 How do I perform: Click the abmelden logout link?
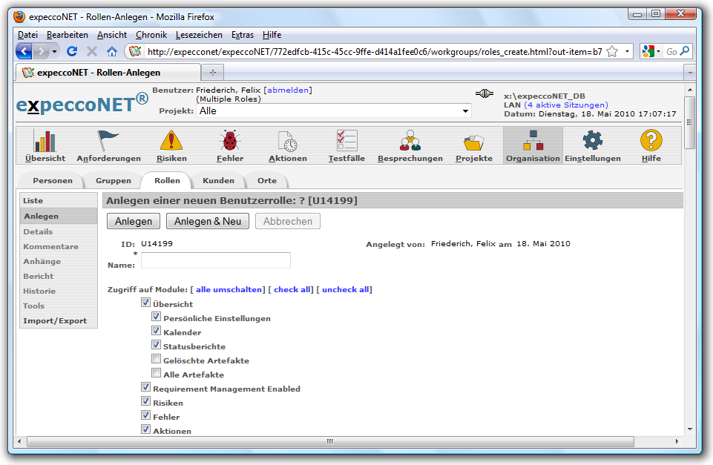pyautogui.click(x=288, y=90)
